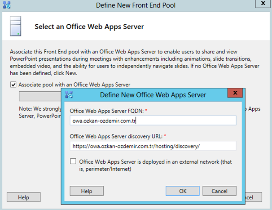272x210 pixels.
Task: Click the 'Define New Front End Pool' title text
Action: [136, 5]
